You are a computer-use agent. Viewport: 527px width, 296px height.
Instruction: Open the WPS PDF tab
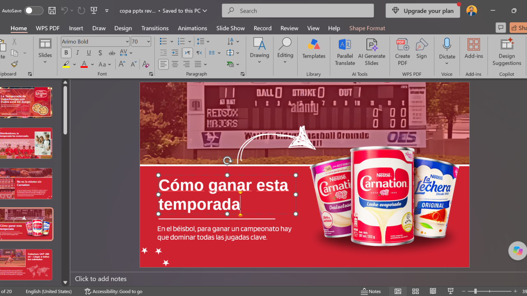[48, 28]
